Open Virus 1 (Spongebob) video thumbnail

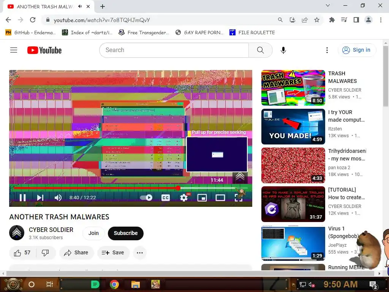[x=293, y=243]
